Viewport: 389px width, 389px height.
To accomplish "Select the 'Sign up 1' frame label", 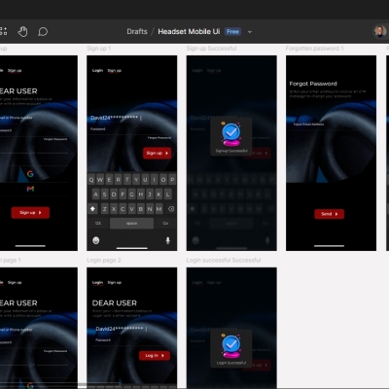I will [99, 49].
